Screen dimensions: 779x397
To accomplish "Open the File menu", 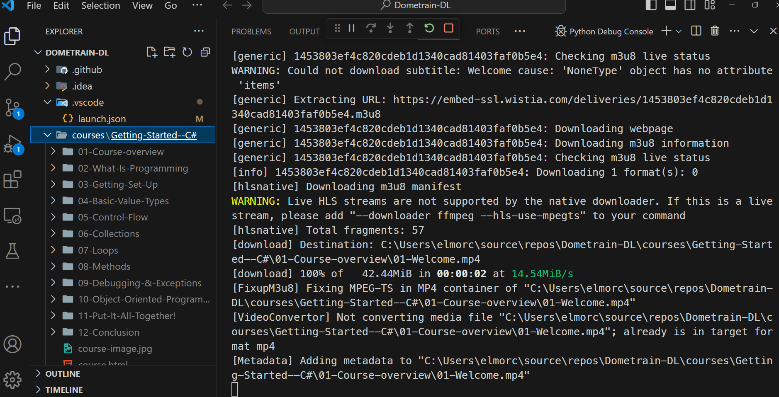I will 34,5.
